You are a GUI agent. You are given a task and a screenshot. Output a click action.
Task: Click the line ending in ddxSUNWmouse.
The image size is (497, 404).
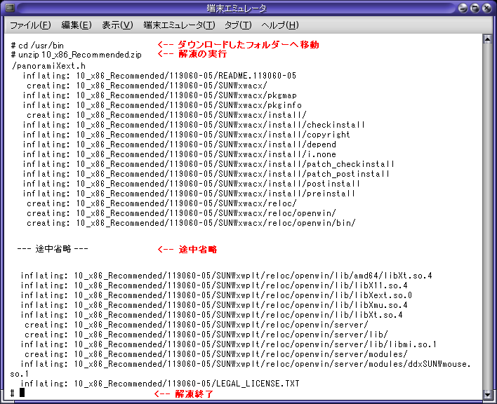coord(246,364)
